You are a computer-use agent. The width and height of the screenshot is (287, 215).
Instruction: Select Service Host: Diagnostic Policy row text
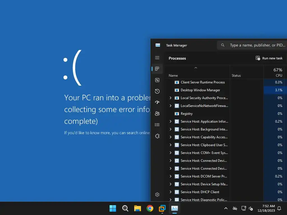pyautogui.click(x=204, y=200)
